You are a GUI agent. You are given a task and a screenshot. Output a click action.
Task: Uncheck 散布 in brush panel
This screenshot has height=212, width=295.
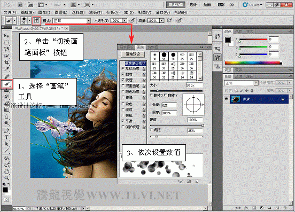(123, 74)
